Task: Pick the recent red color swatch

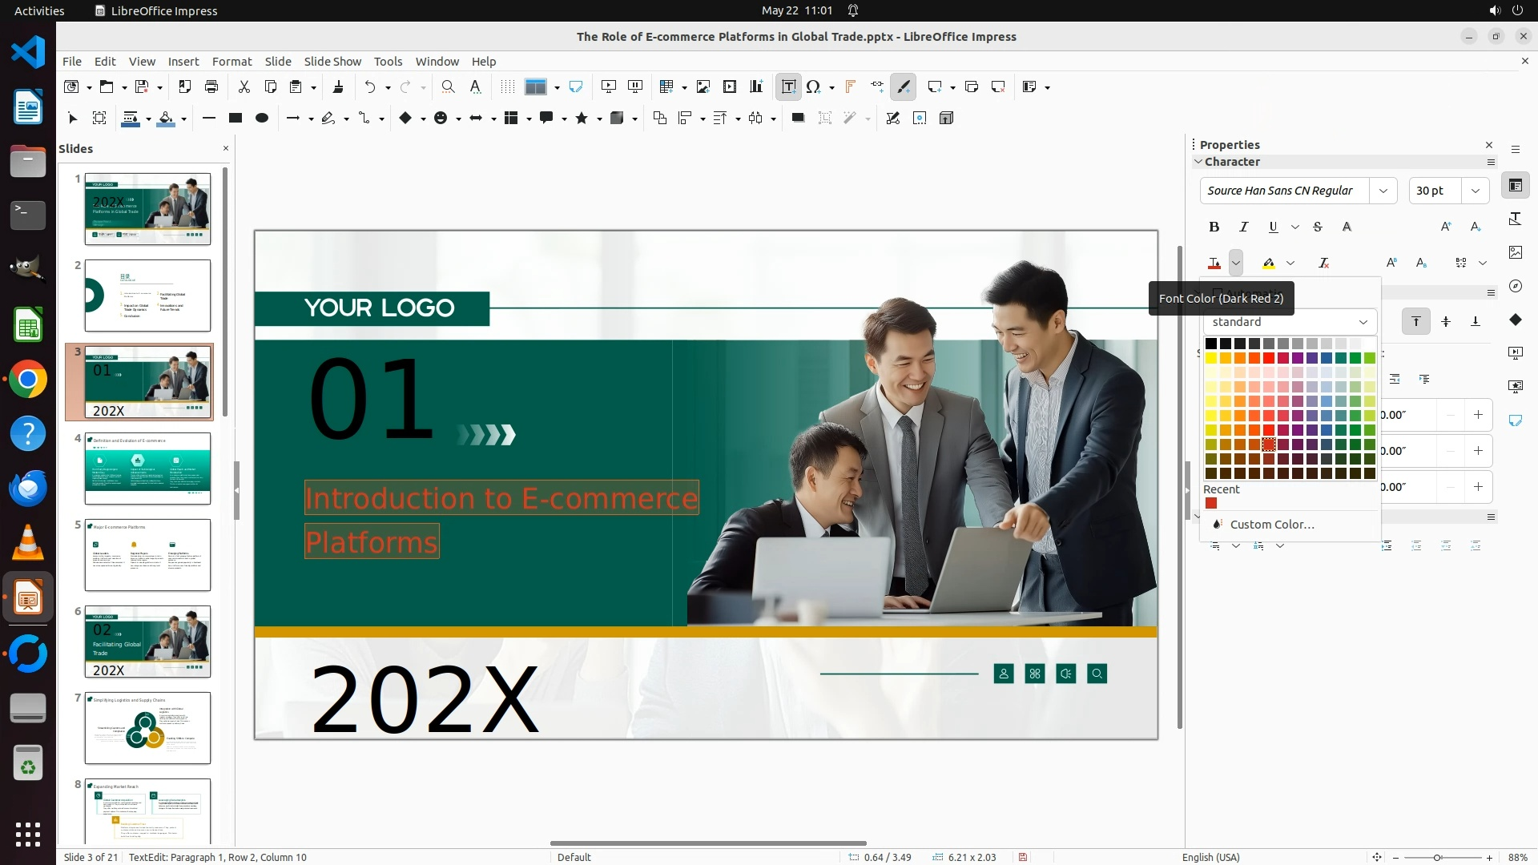Action: click(1211, 504)
